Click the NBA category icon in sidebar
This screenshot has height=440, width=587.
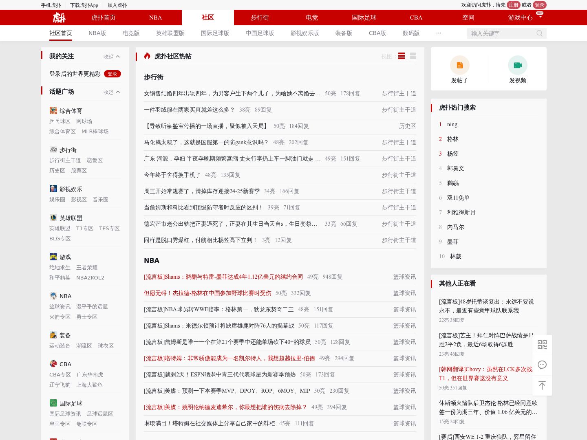tap(53, 296)
